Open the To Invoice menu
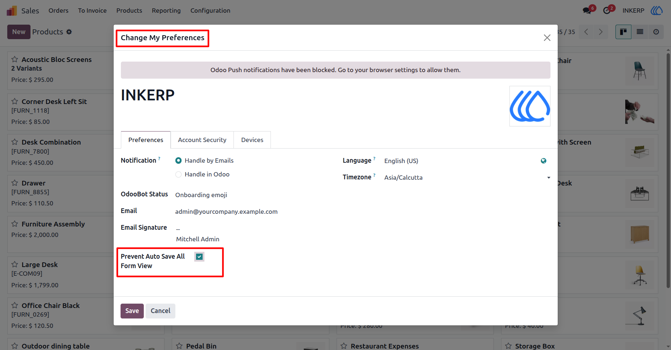 92,11
